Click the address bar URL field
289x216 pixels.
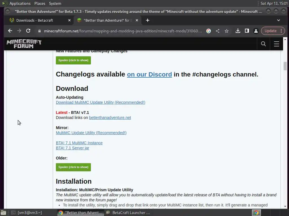pos(123,31)
